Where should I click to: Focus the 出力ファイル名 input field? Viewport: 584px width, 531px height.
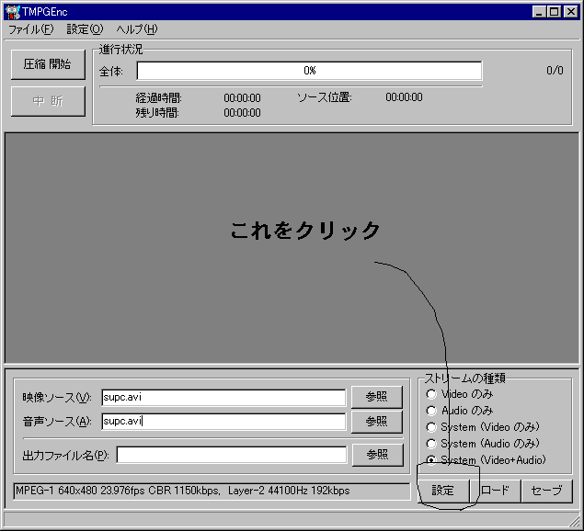coord(231,455)
